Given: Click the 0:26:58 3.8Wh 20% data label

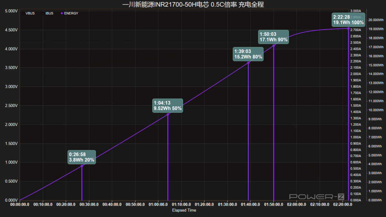Looking at the screenshot, I should 81,157.
